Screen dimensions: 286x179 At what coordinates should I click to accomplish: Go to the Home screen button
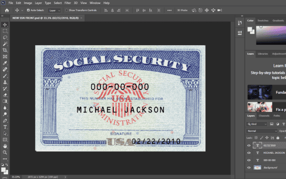coord(7,10)
